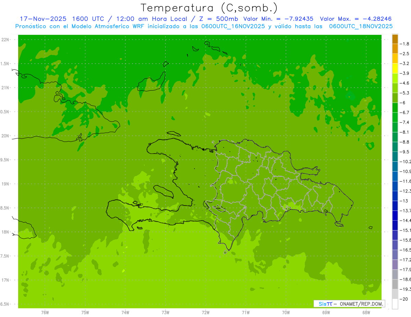Click the '20N' latitude label
Image resolution: width=411 pixels, height=317 pixels.
click(x=6, y=136)
